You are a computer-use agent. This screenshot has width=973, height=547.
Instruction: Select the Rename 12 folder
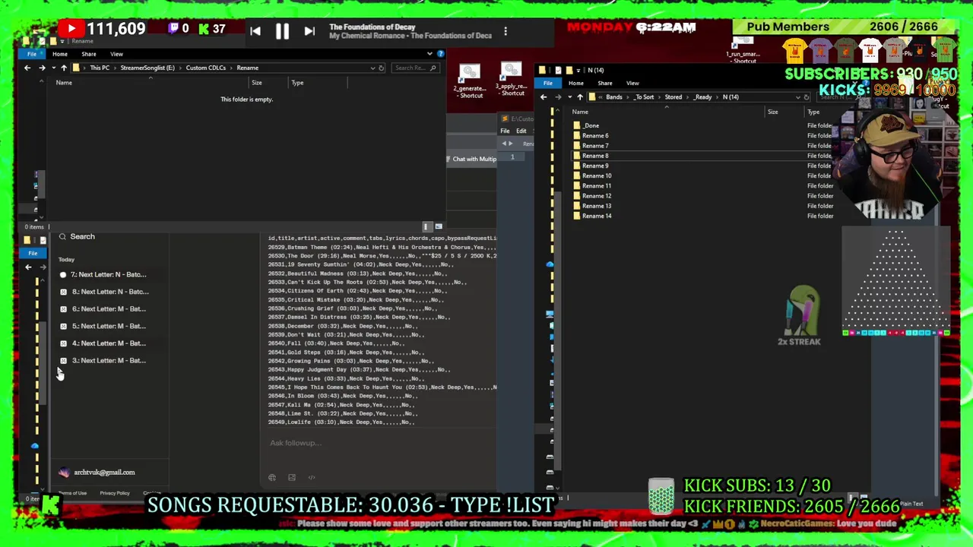pyautogui.click(x=597, y=196)
